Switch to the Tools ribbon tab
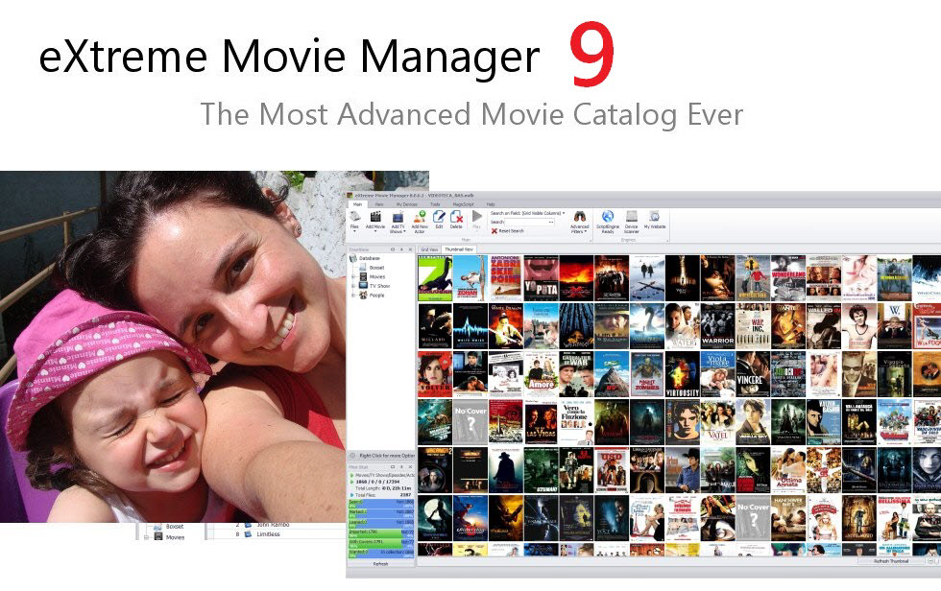This screenshot has height=591, width=941. click(x=435, y=204)
